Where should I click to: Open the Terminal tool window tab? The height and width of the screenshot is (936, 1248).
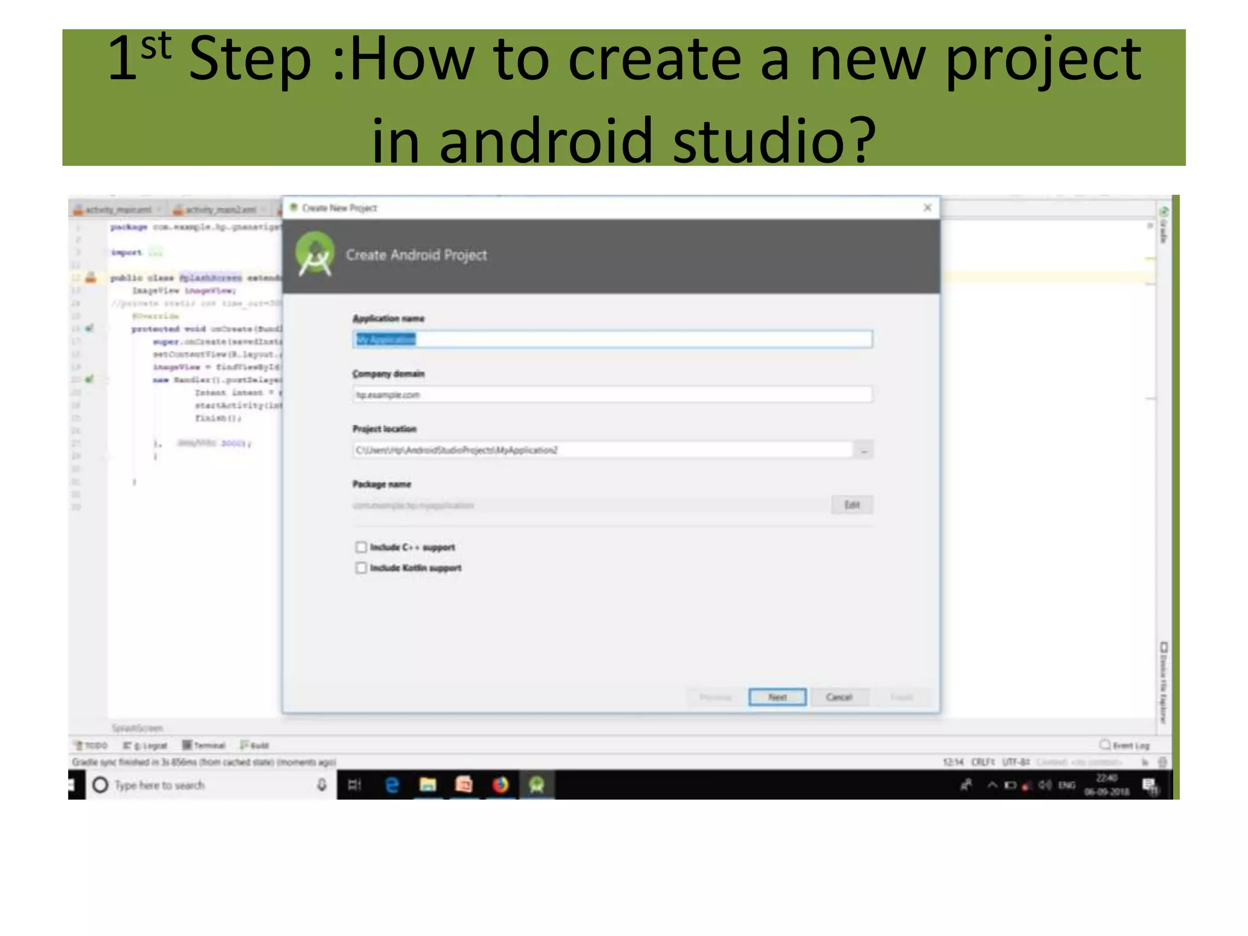point(204,745)
